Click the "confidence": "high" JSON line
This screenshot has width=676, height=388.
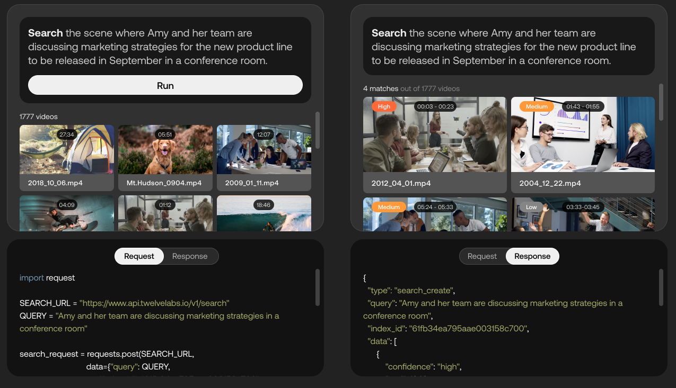pyautogui.click(x=424, y=367)
